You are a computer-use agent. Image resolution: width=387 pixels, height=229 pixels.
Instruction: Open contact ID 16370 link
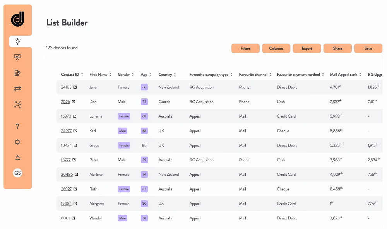66,116
